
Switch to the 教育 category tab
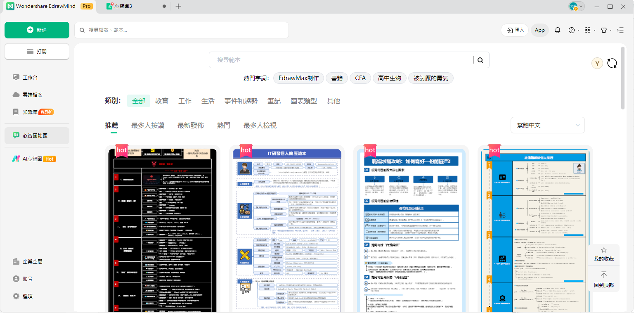pos(162,100)
